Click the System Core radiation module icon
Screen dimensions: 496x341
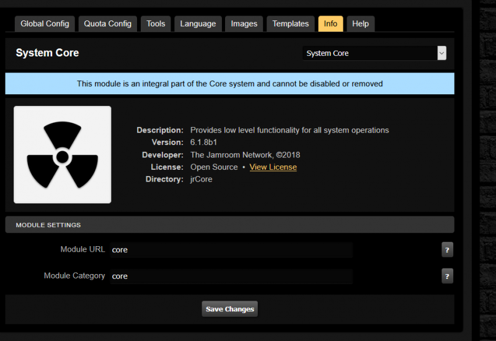(63, 154)
